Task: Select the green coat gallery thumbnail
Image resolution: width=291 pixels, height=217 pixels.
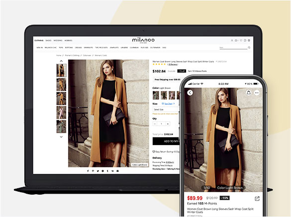Action: point(61,127)
